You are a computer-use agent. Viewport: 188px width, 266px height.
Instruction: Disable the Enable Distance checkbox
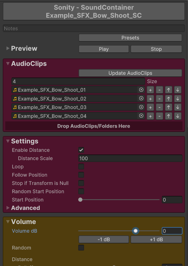point(81,150)
